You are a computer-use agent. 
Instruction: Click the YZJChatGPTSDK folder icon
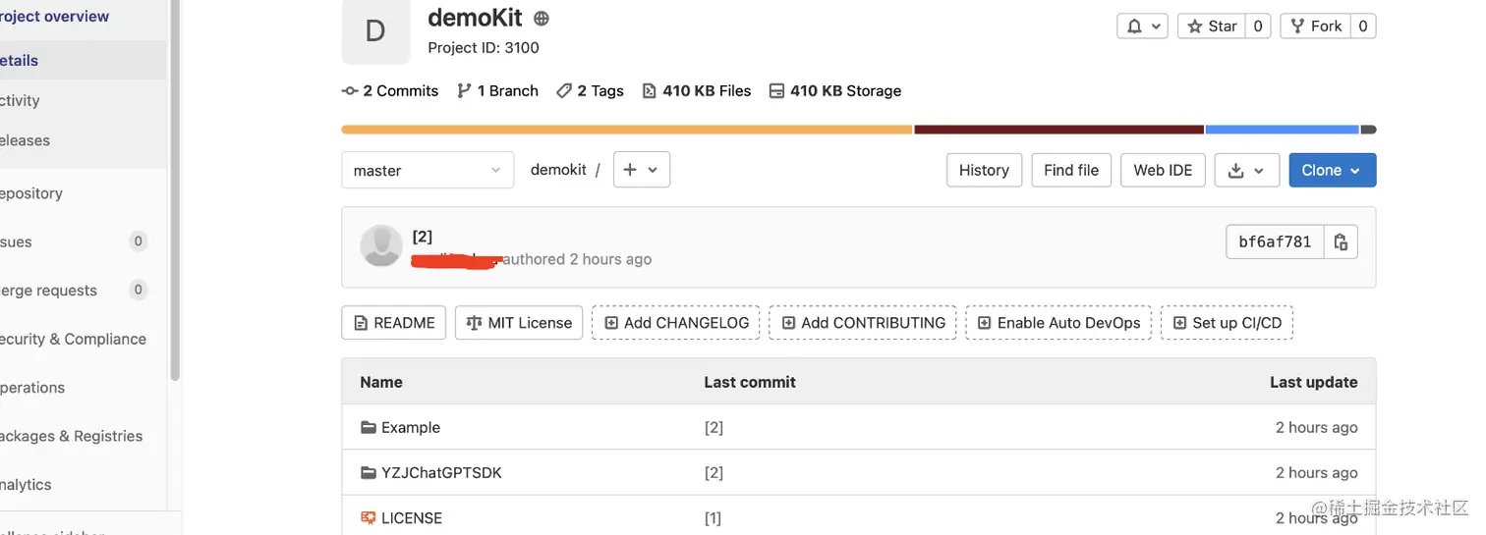tap(369, 472)
